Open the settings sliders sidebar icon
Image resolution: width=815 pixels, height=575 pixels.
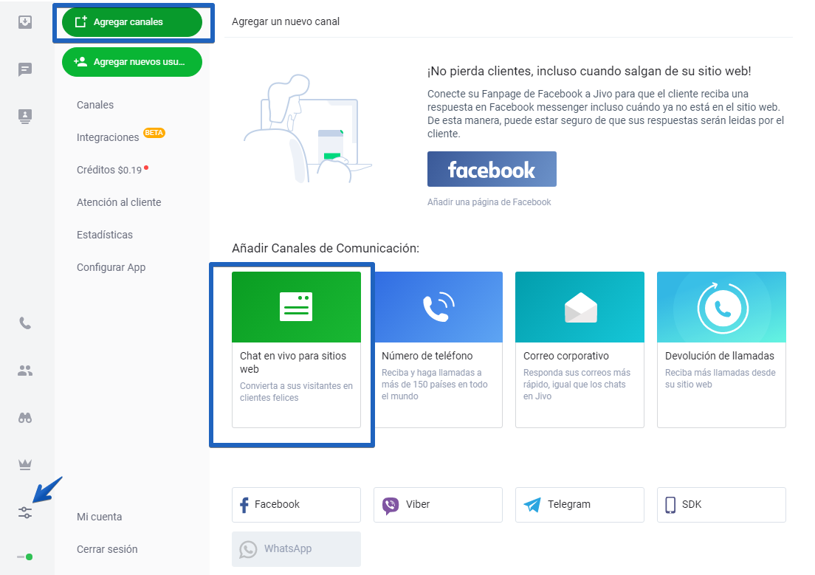25,512
